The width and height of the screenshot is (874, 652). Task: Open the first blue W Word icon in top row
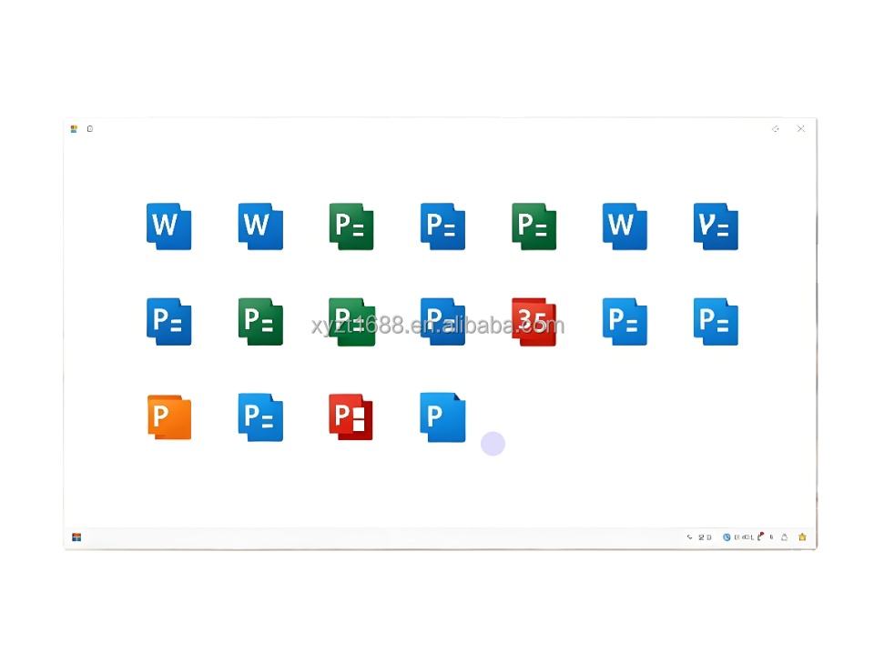169,226
